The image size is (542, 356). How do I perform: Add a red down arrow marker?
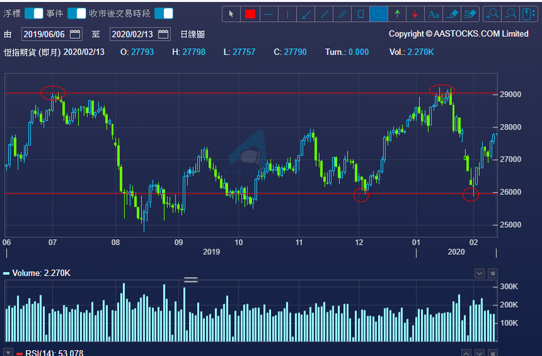tap(415, 14)
